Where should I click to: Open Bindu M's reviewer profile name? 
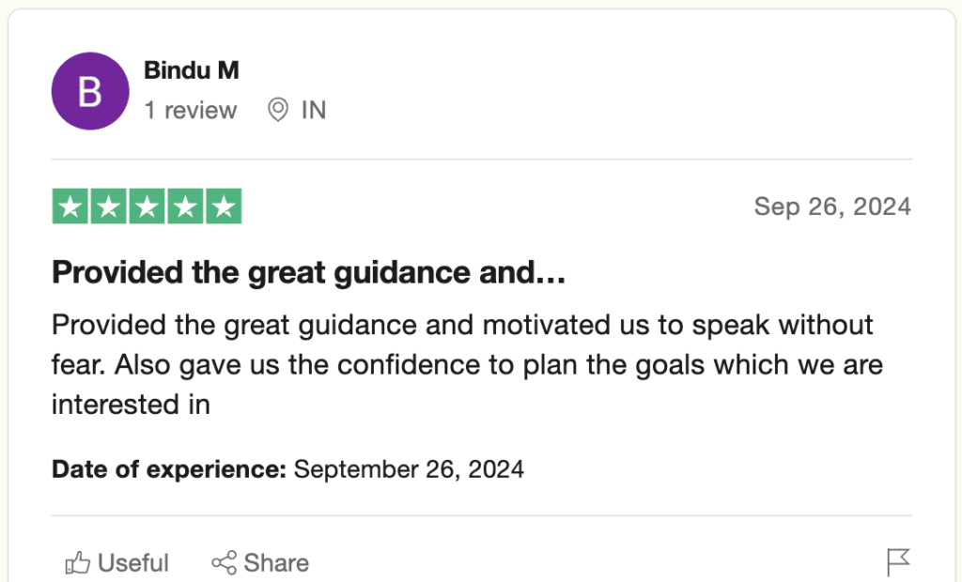(x=191, y=69)
